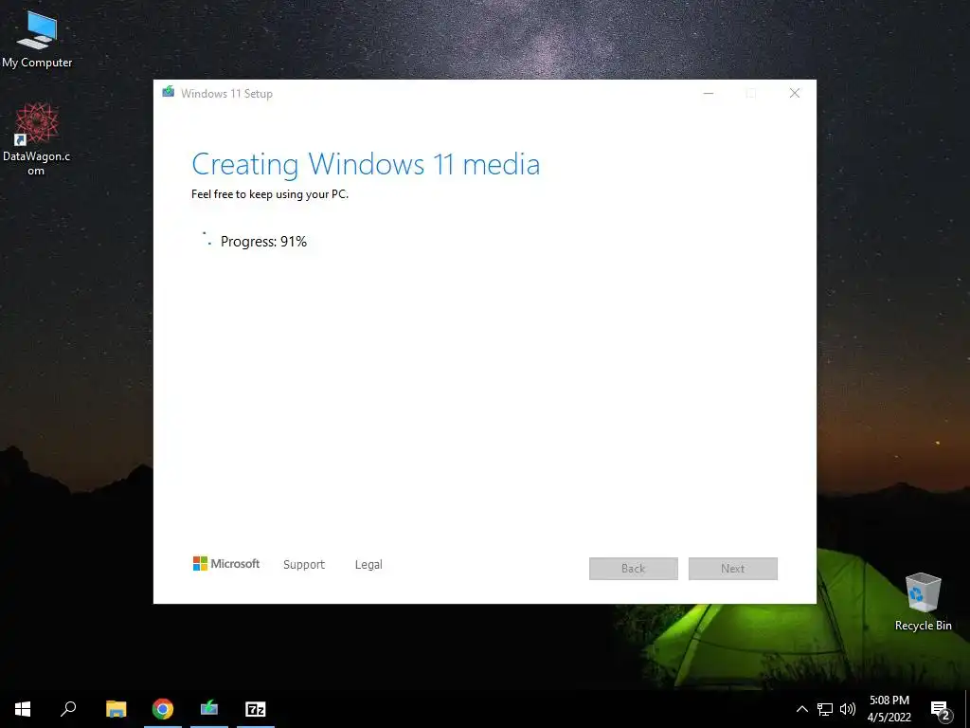Open the notification action center
The image size is (970, 728).
[x=941, y=710]
